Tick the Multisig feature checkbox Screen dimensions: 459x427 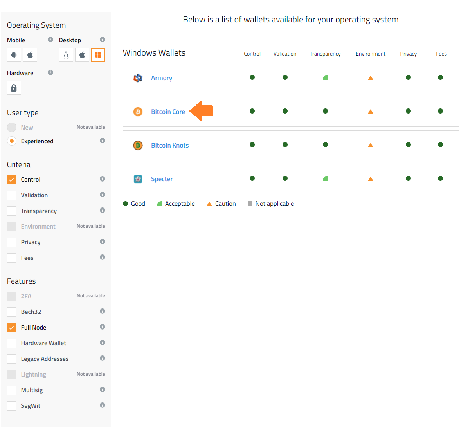pos(12,390)
